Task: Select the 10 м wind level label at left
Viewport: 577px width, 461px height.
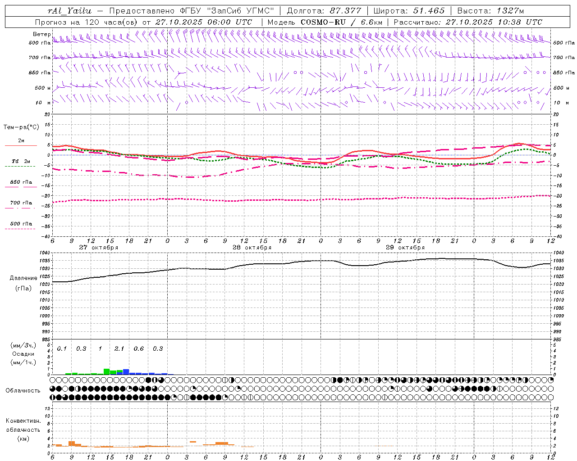Action: [x=43, y=103]
